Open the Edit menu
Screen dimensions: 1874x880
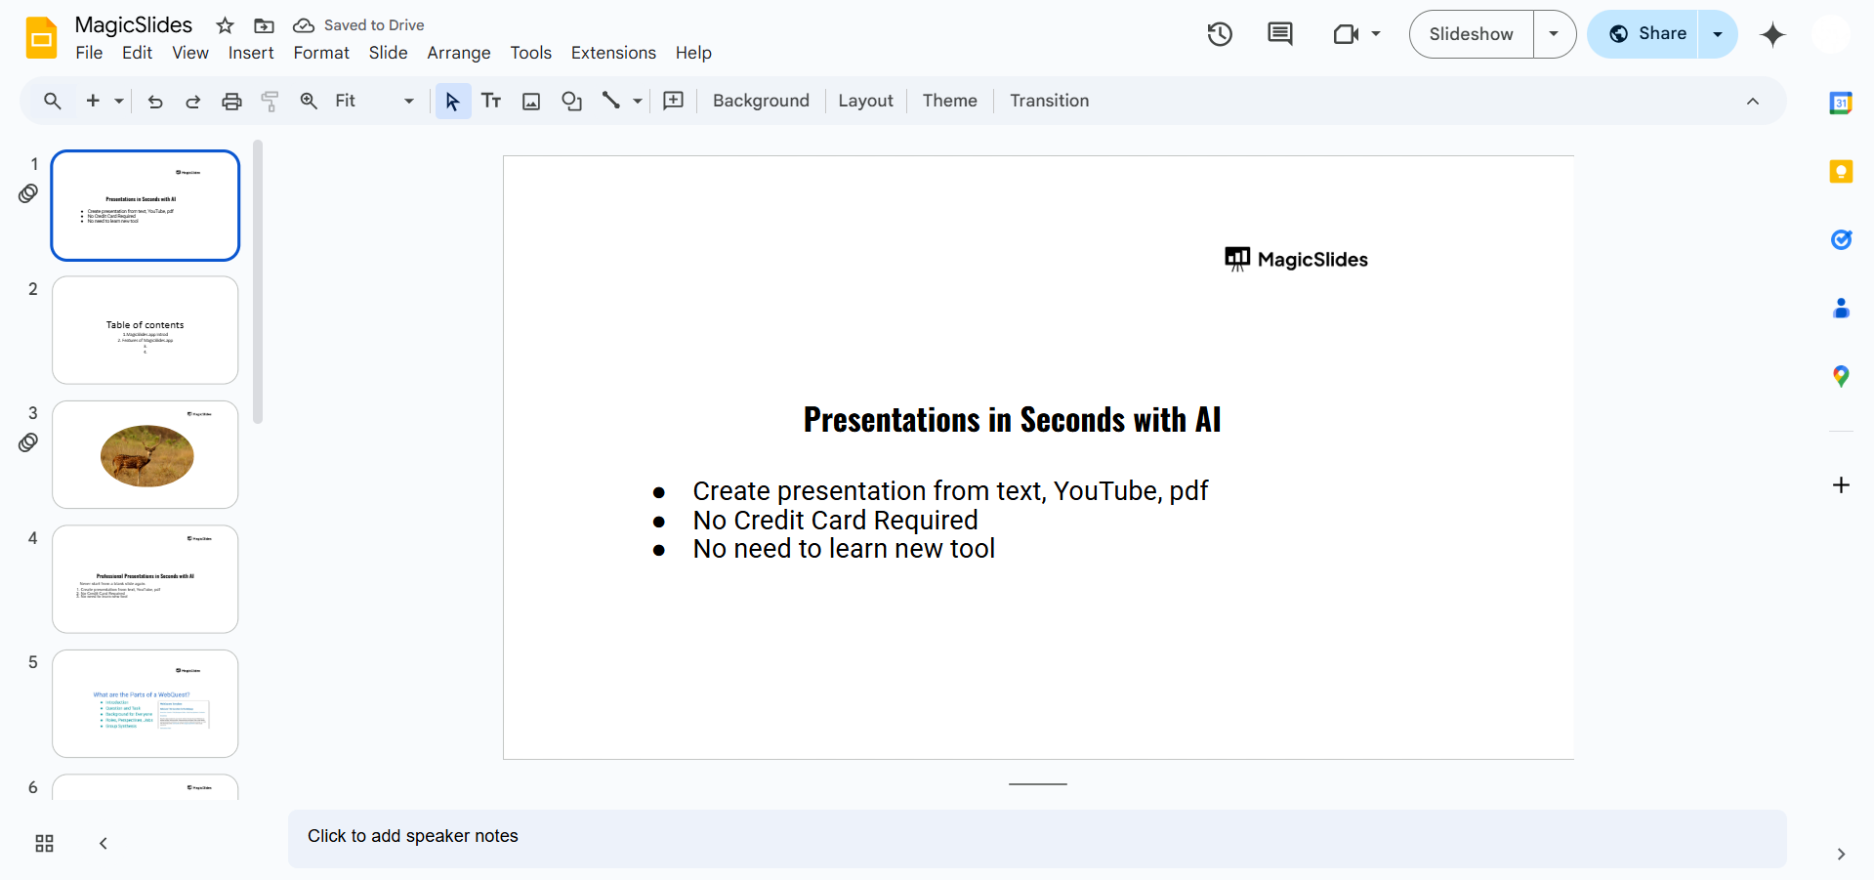point(137,53)
